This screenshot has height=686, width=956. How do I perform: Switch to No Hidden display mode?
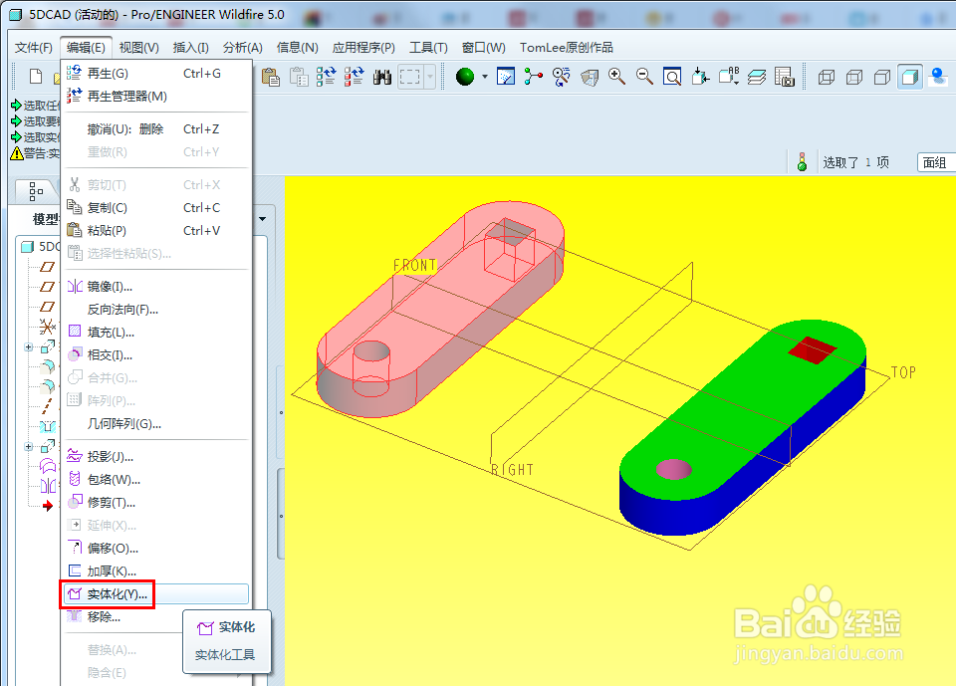(x=881, y=77)
